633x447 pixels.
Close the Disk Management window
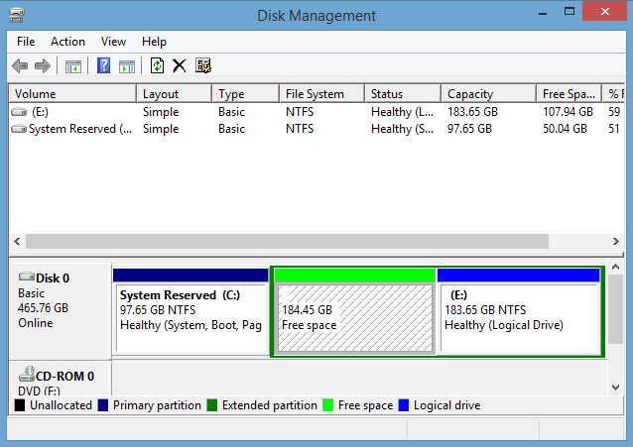[605, 11]
